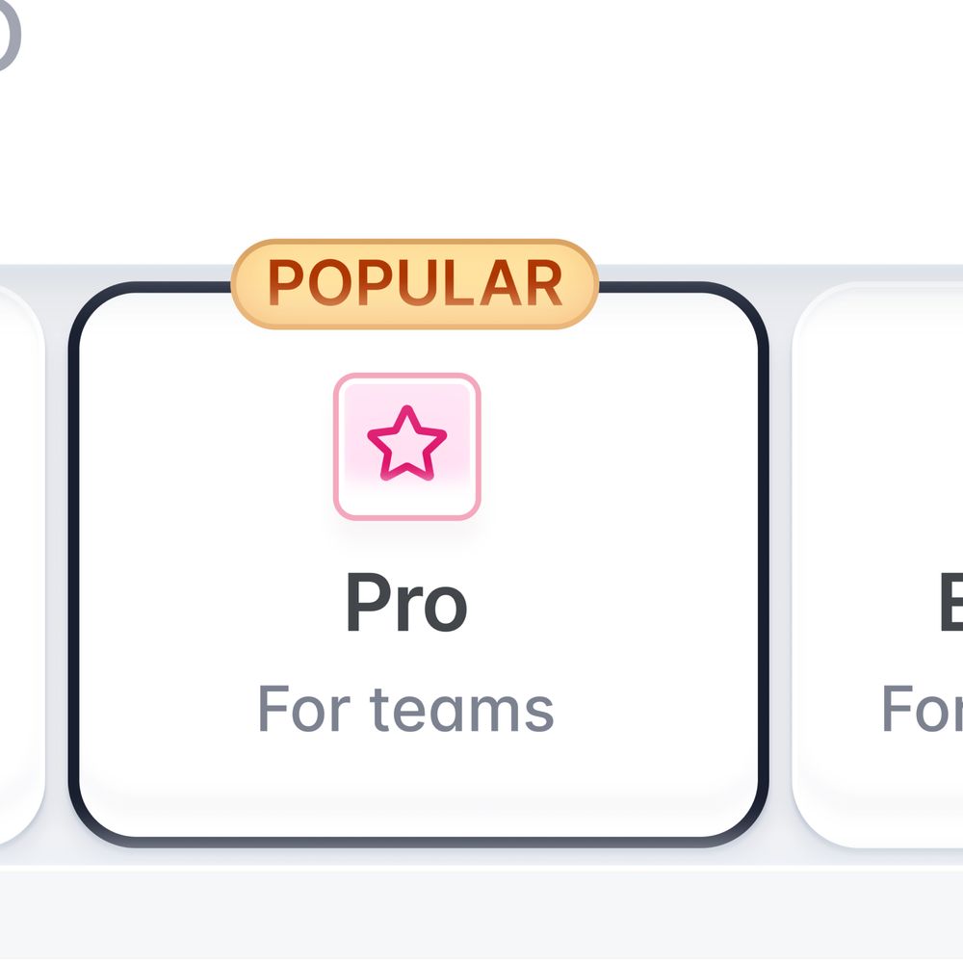
Task: Click the white area above the plan cards
Action: [x=481, y=144]
